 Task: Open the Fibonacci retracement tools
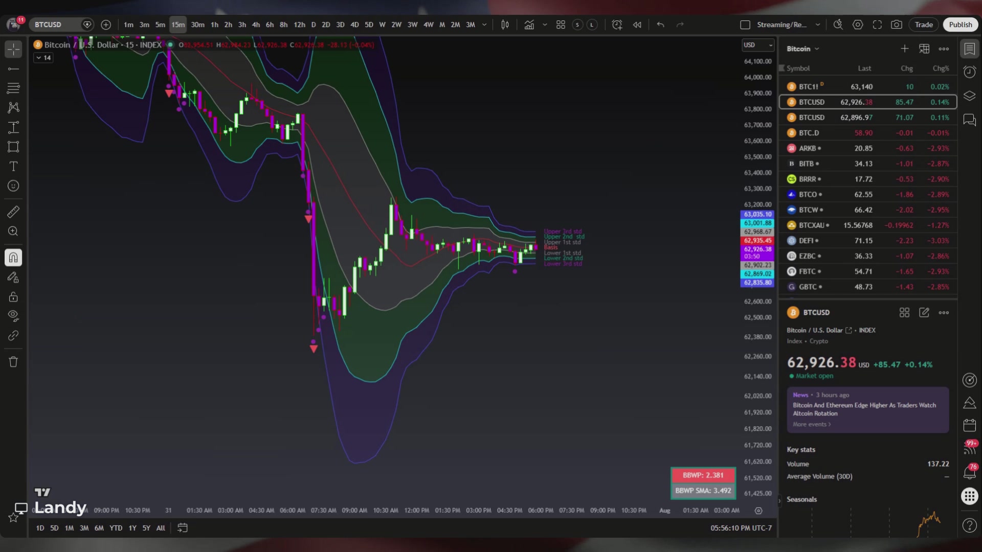pos(13,88)
